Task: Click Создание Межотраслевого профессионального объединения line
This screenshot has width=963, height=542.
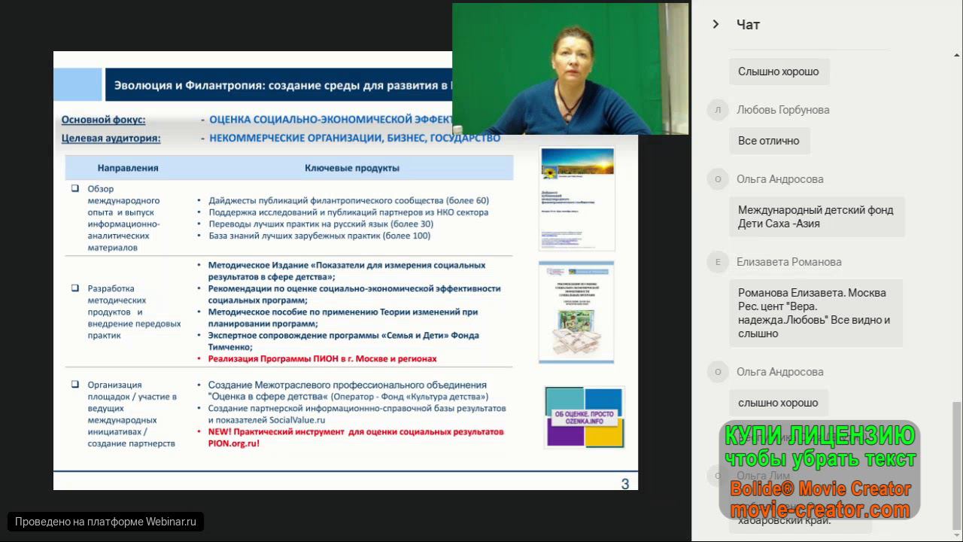Action: [x=348, y=391]
